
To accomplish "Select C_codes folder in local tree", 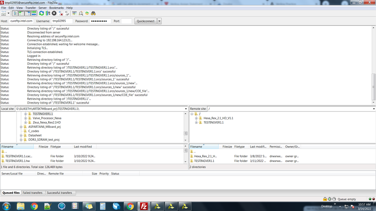I will [33, 131].
